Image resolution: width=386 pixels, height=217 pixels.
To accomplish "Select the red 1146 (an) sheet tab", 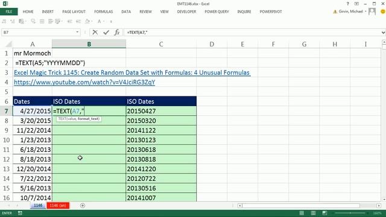I will pos(58,206).
